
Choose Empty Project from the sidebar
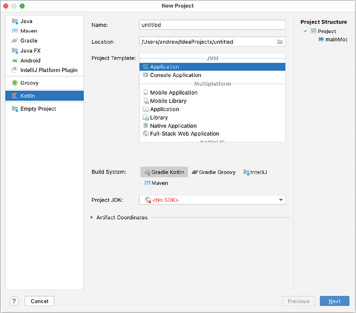pos(38,109)
